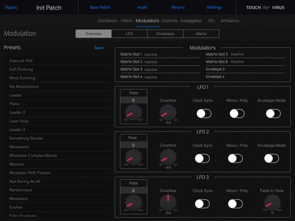
Task: Open the Arpeggiator tab
Action: pyautogui.click(x=191, y=21)
